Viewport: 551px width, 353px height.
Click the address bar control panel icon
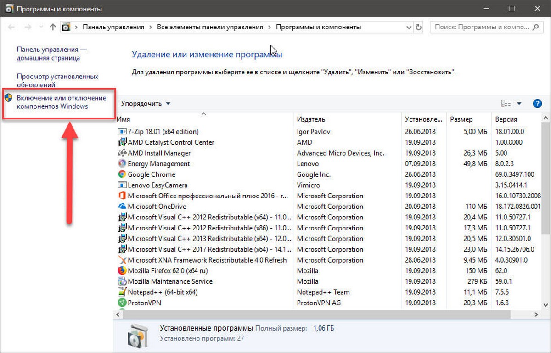(x=67, y=27)
